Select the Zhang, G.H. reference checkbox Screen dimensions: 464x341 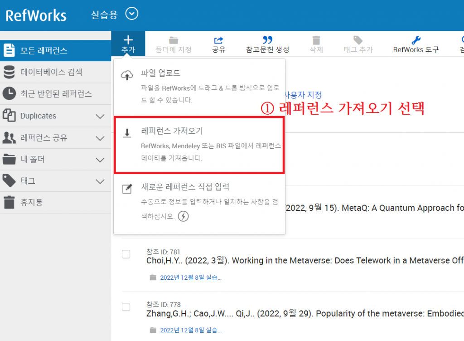(126, 307)
